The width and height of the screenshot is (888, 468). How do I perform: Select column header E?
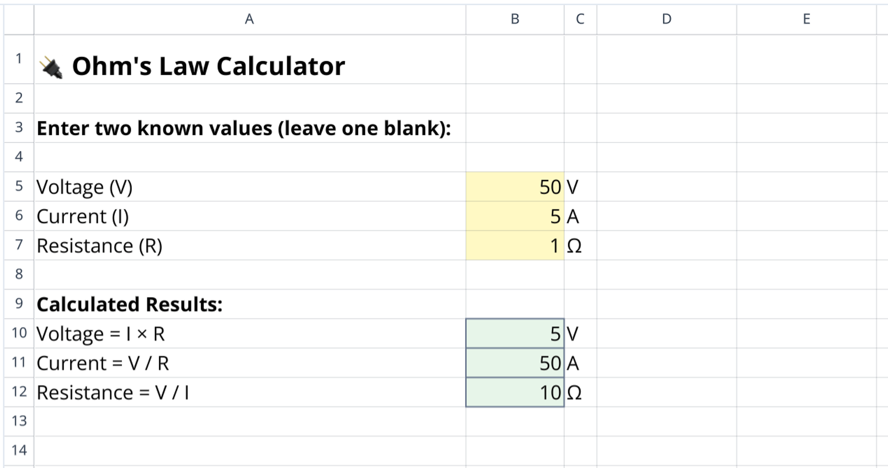pyautogui.click(x=806, y=19)
